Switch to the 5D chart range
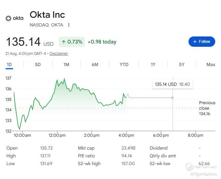Viewport: 221px width, 179px height. point(38,65)
